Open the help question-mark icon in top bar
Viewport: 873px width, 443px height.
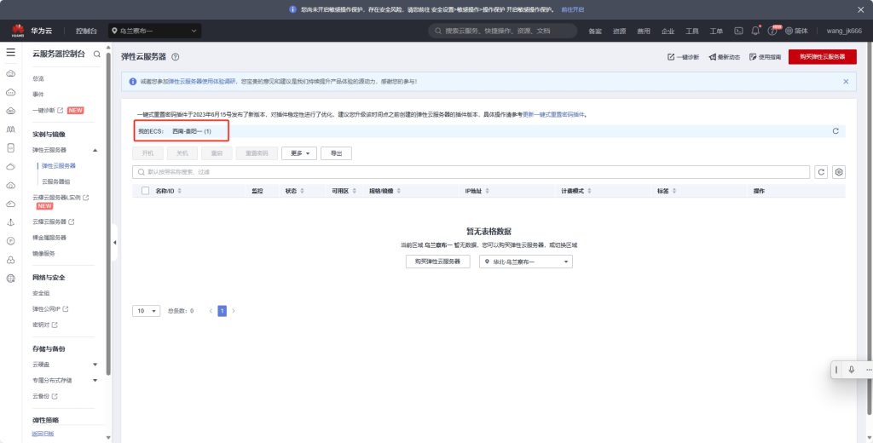click(x=772, y=32)
